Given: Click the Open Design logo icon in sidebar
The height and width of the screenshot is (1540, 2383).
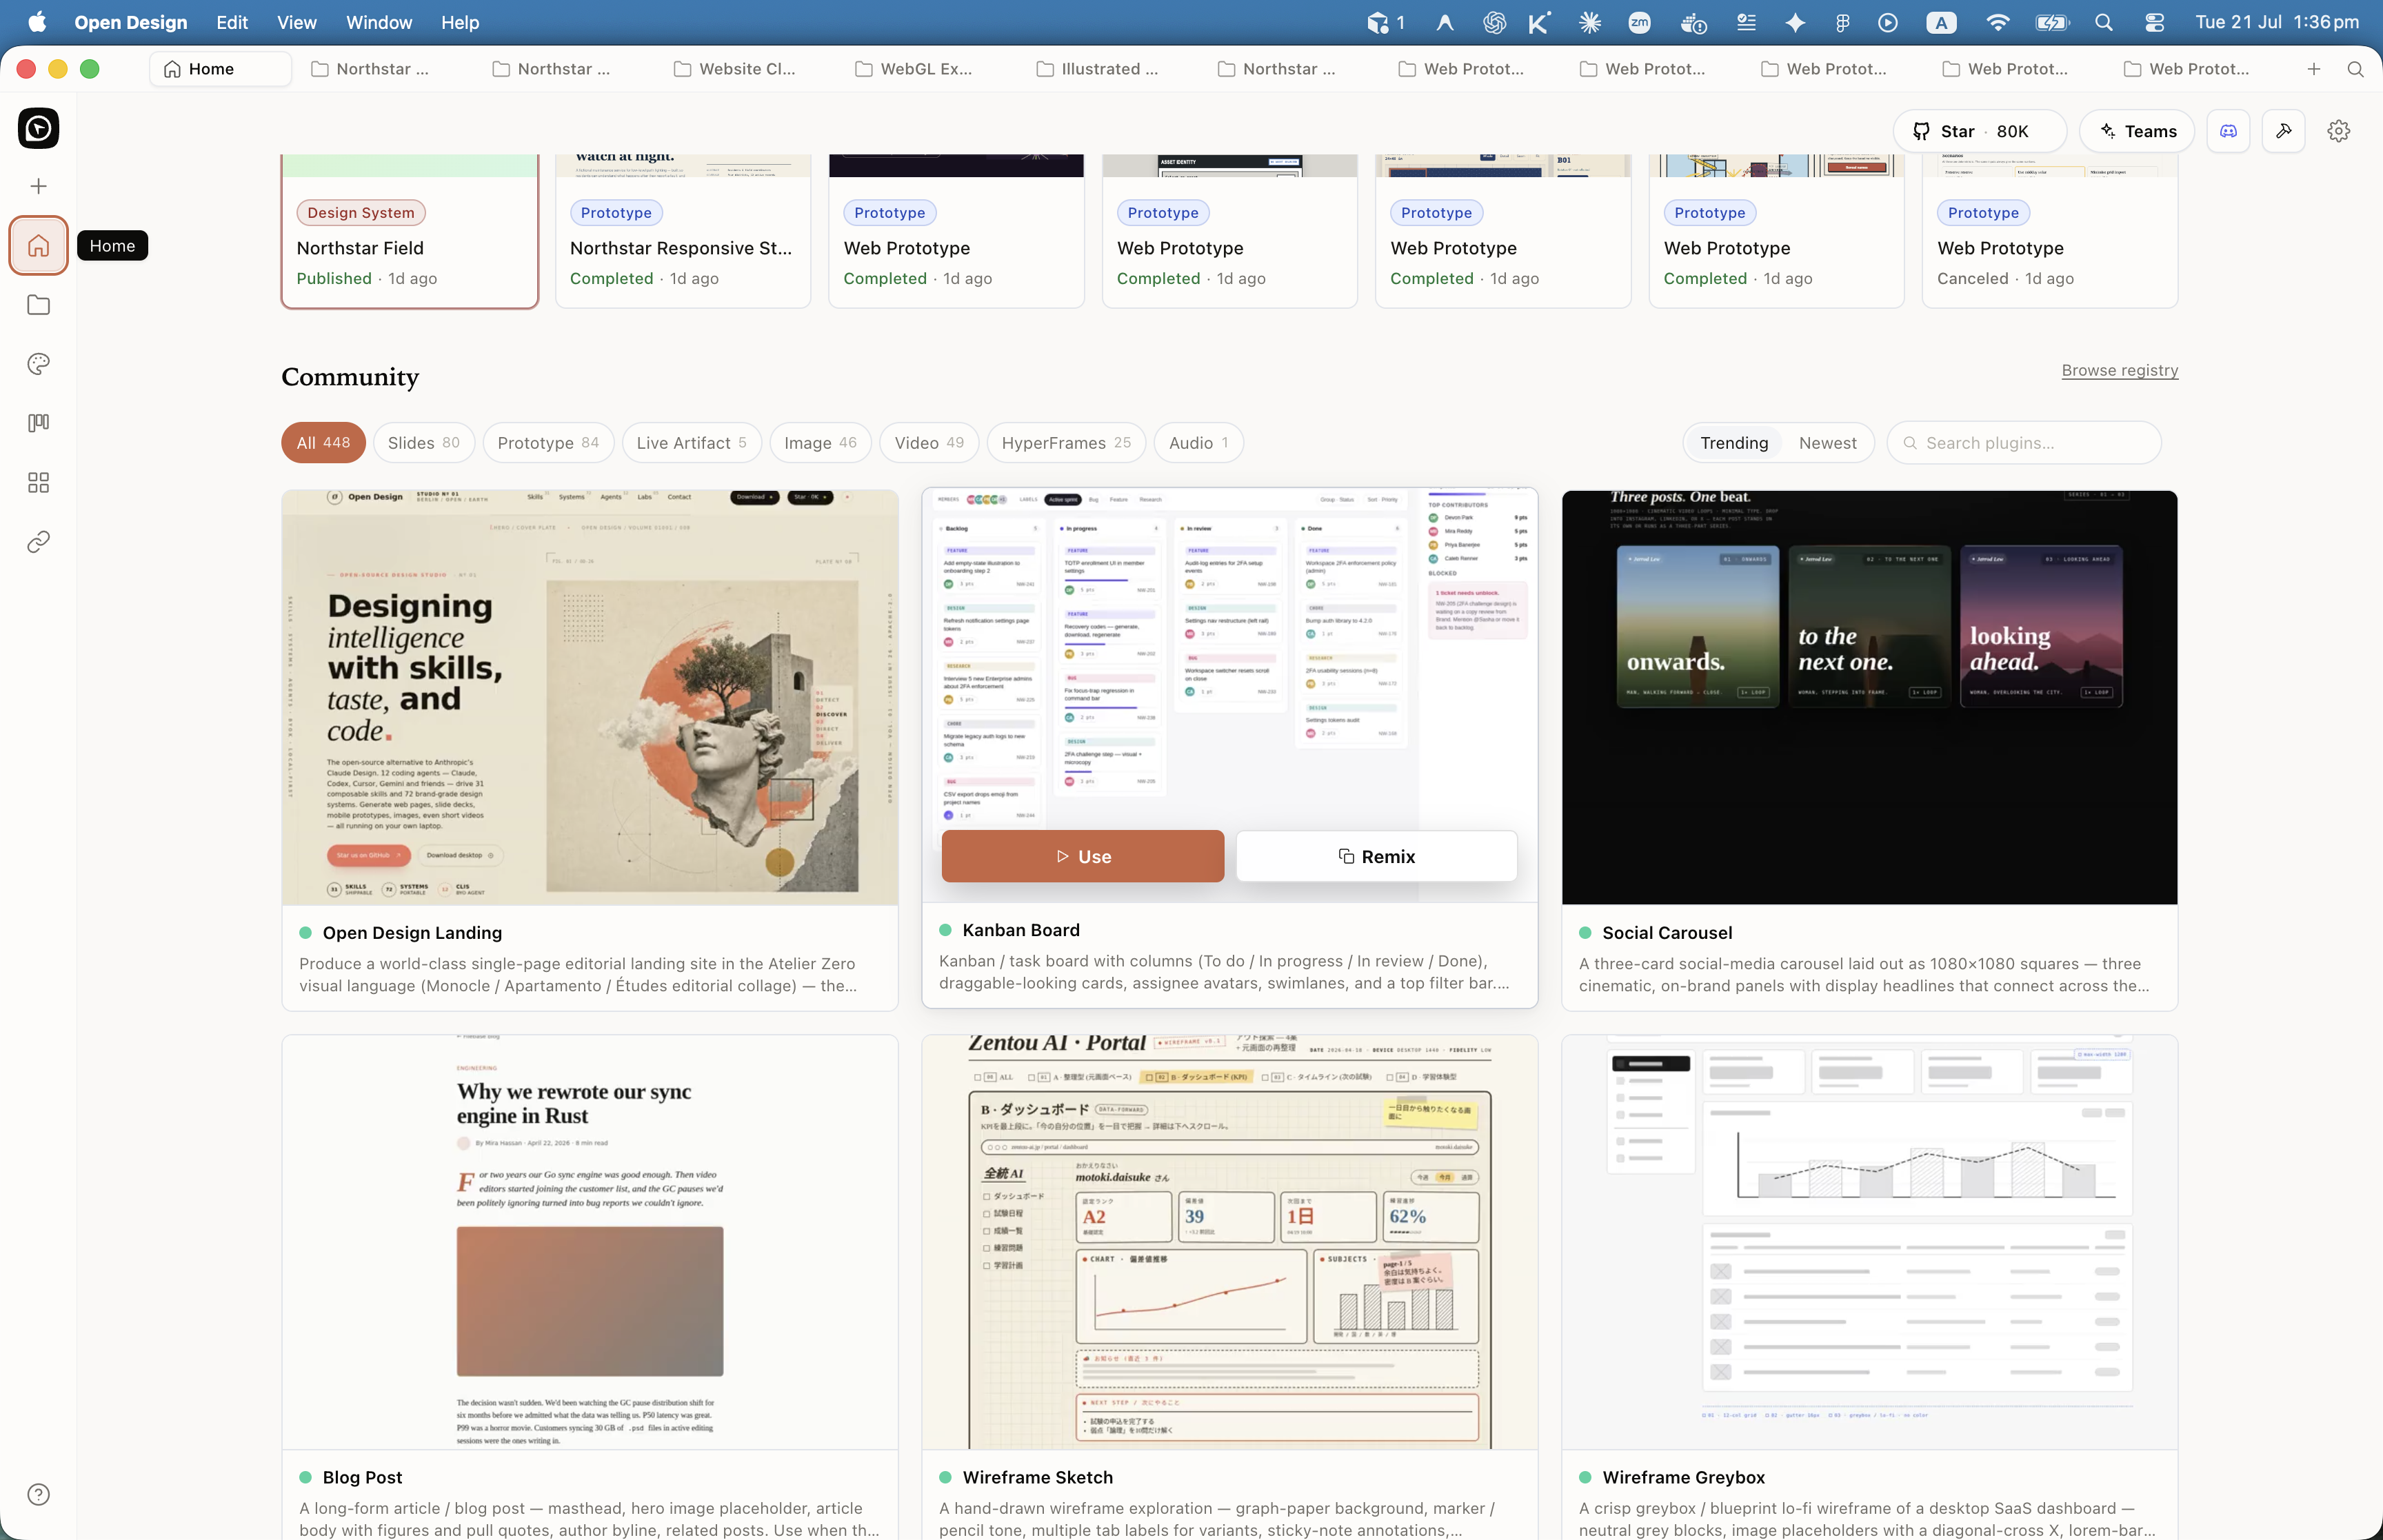Looking at the screenshot, I should tap(38, 128).
